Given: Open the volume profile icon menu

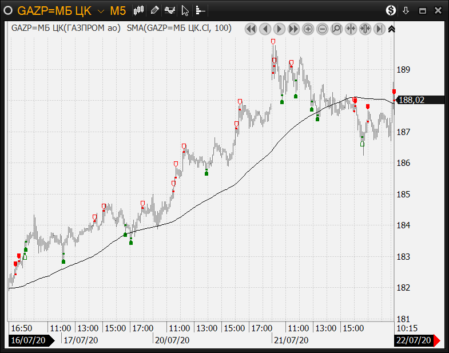Looking at the screenshot, I should click(x=200, y=10).
